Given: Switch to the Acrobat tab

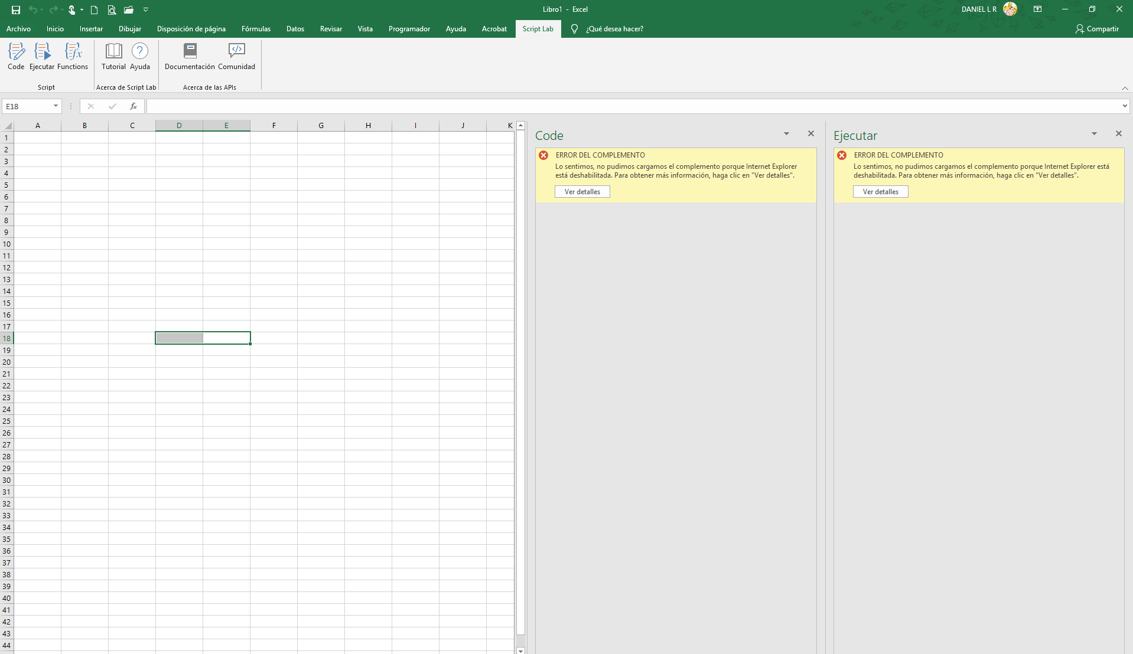Looking at the screenshot, I should pos(494,29).
